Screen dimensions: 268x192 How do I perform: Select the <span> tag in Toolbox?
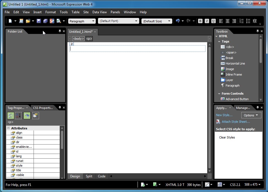coord(229,52)
